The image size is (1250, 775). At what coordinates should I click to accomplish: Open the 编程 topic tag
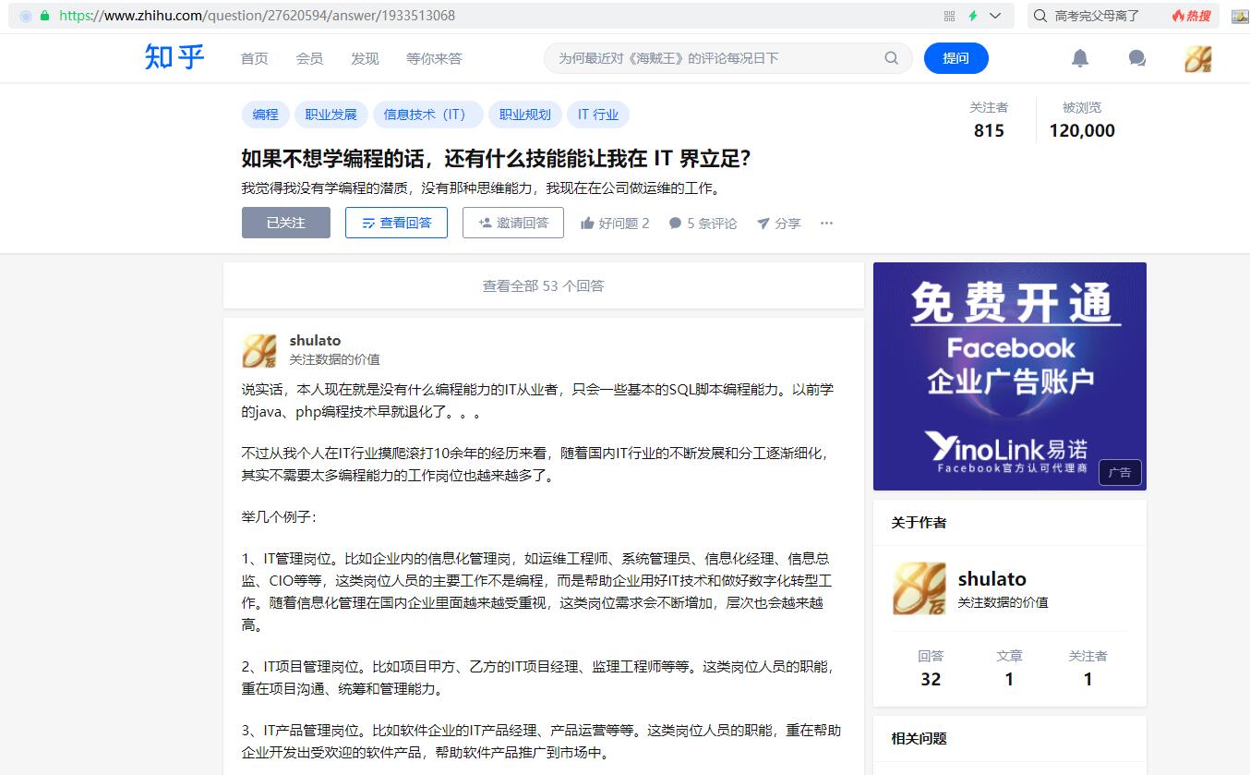[266, 115]
